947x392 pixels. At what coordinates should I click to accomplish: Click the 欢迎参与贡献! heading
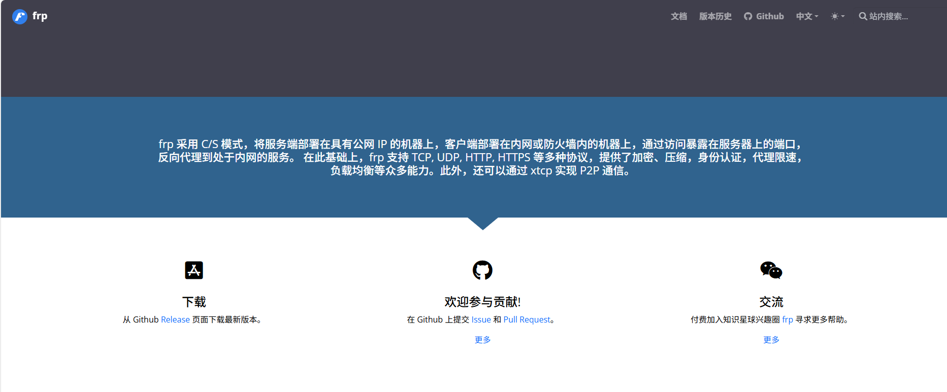tap(482, 302)
